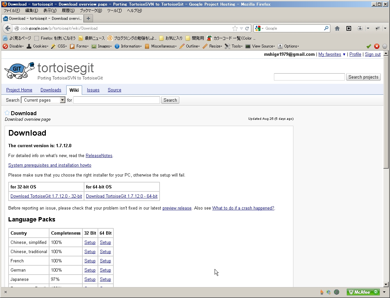This screenshot has width=390, height=298.
Task: Open the 編集(E) menu
Action: point(31,11)
